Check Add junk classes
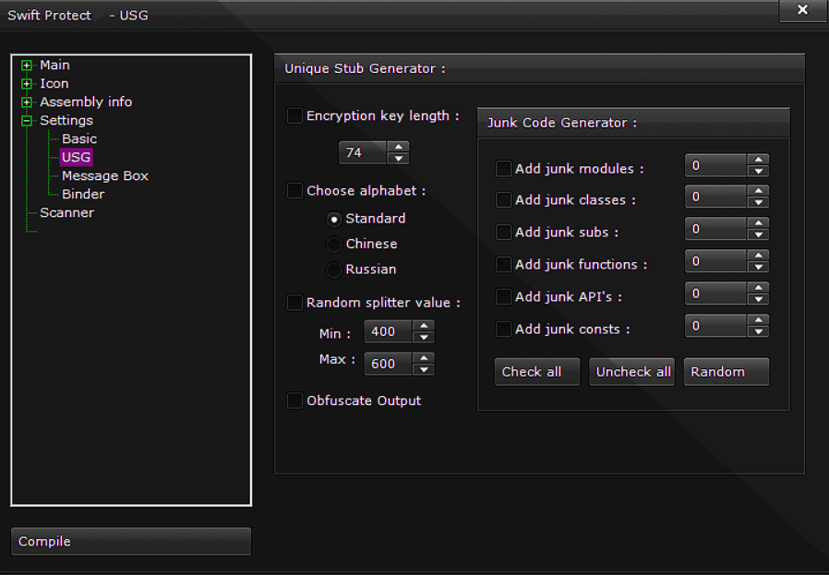Image resolution: width=829 pixels, height=575 pixels. click(x=503, y=199)
